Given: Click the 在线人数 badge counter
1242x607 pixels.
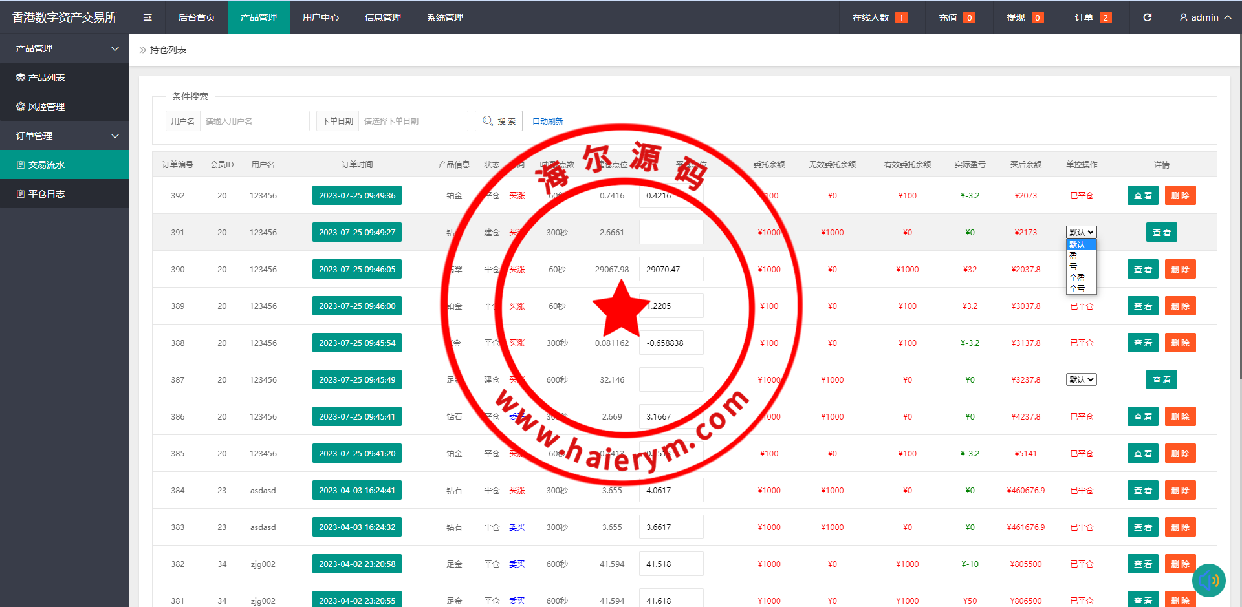Looking at the screenshot, I should pos(900,17).
